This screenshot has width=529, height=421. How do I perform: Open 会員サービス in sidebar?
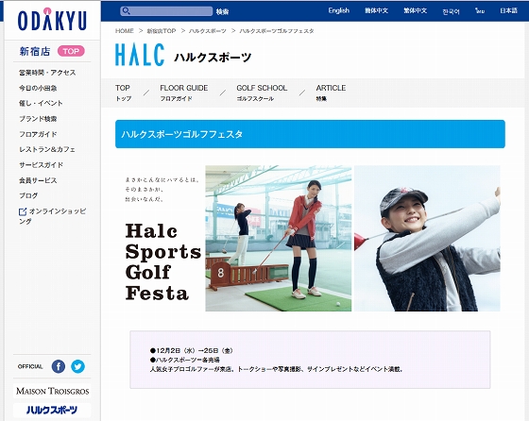coord(38,180)
